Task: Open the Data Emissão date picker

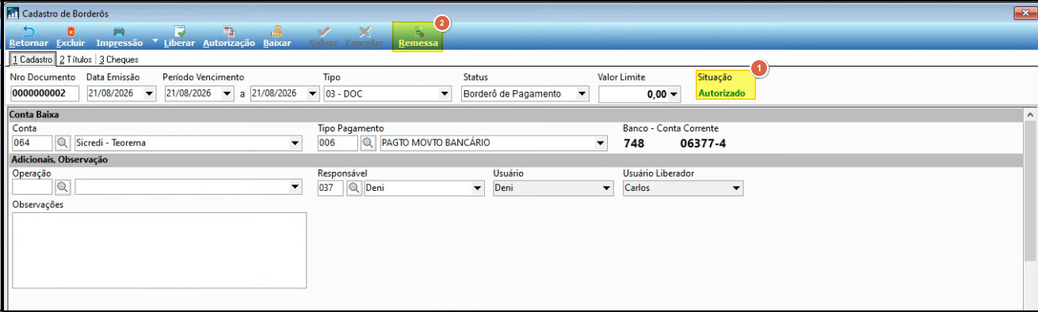Action: 149,93
